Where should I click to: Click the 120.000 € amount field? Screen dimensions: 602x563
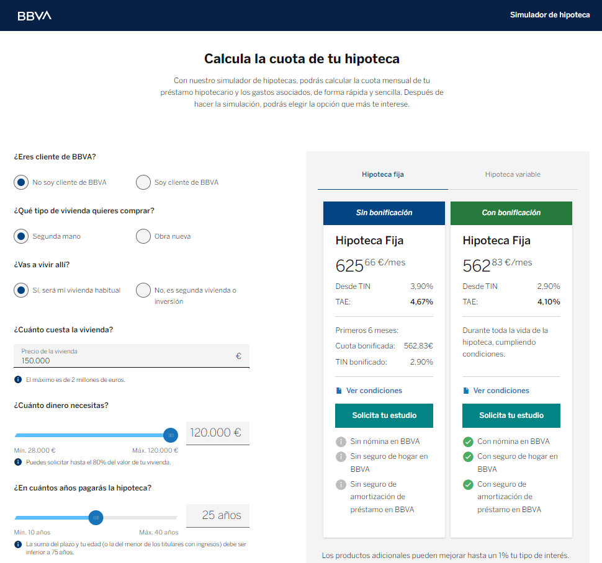click(x=218, y=433)
